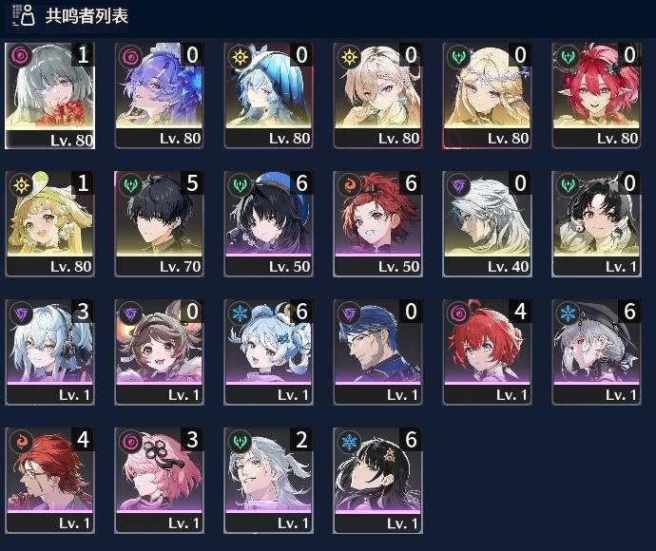Select the gray-haired Lv. 80 character with red flower
Viewport: 656px width, 551px height.
point(49,95)
